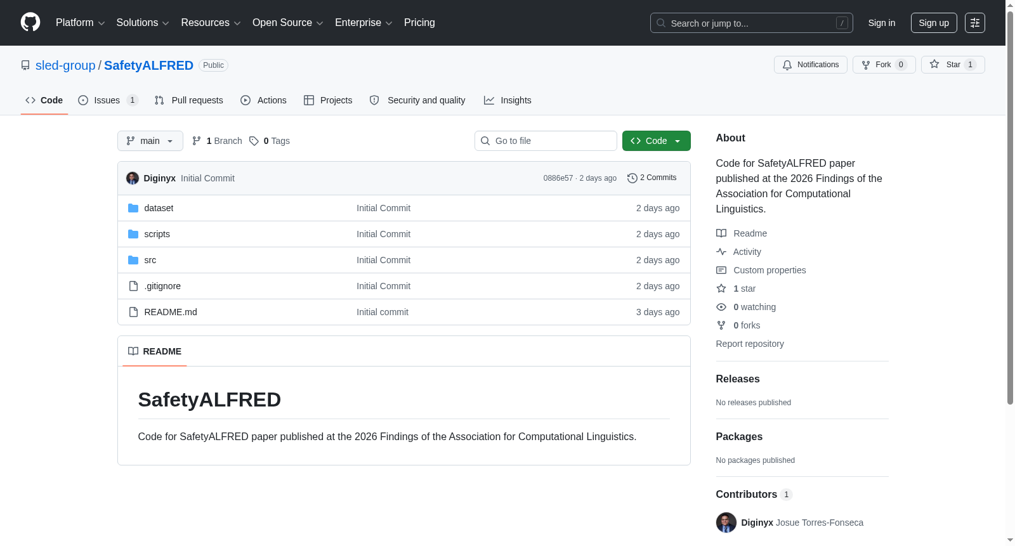Click the Notifications button
The height and width of the screenshot is (546, 1015).
tap(811, 65)
